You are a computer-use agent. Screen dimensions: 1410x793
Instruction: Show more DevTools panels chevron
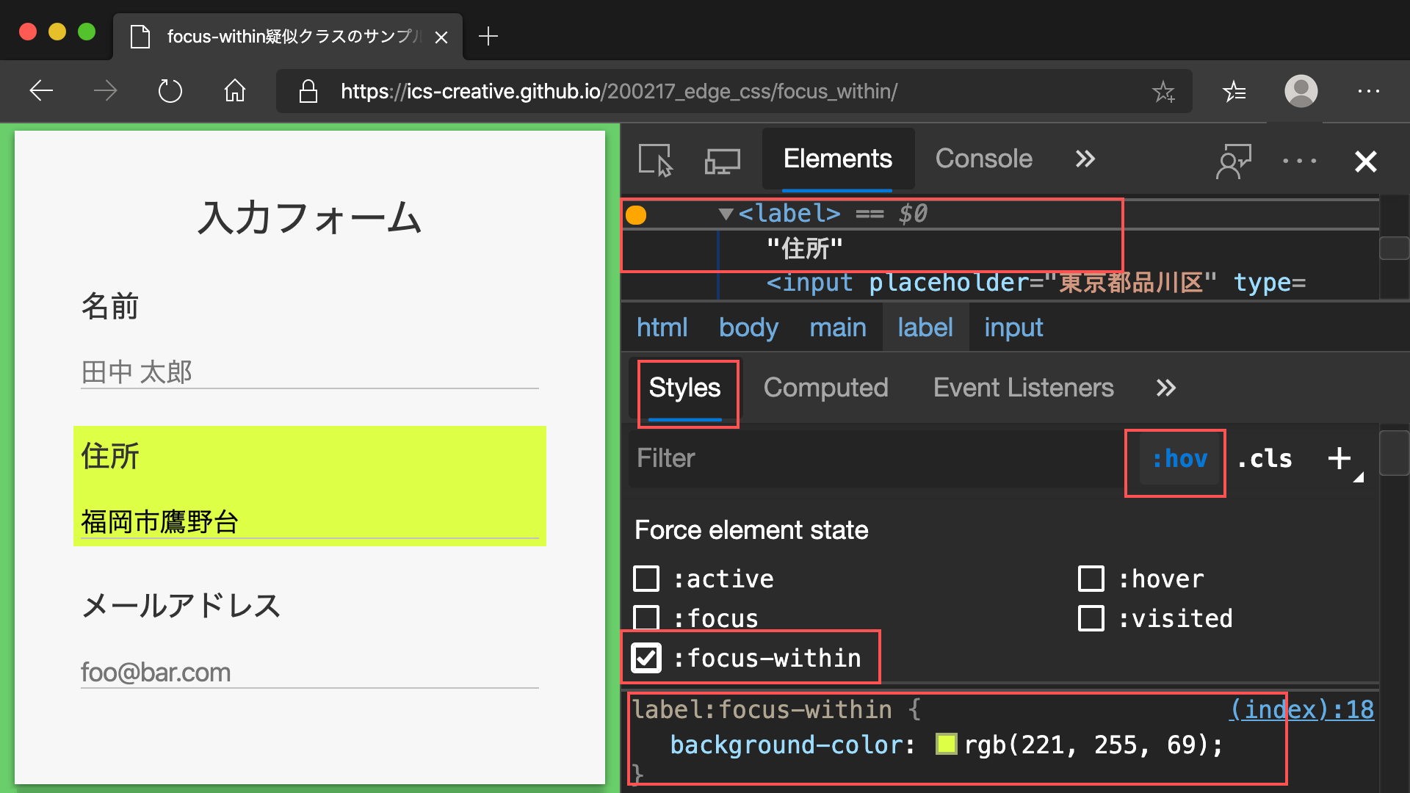click(1085, 159)
